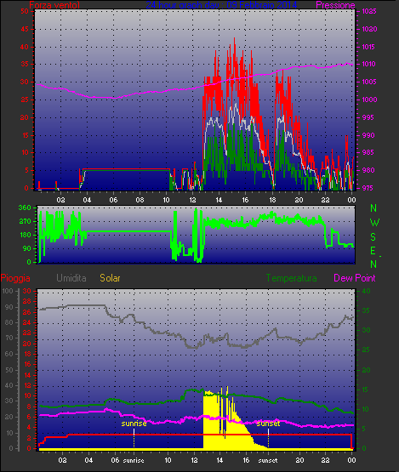Click the 12 hour tick on wind graph
This screenshot has height=472, width=399.
pos(192,200)
